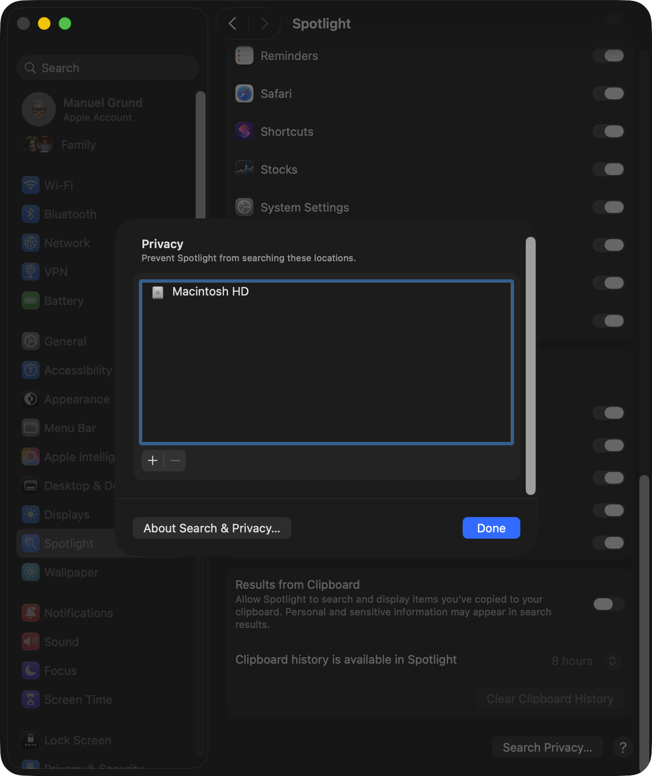Open Menu Bar settings icon in sidebar
The width and height of the screenshot is (652, 776).
coord(31,428)
